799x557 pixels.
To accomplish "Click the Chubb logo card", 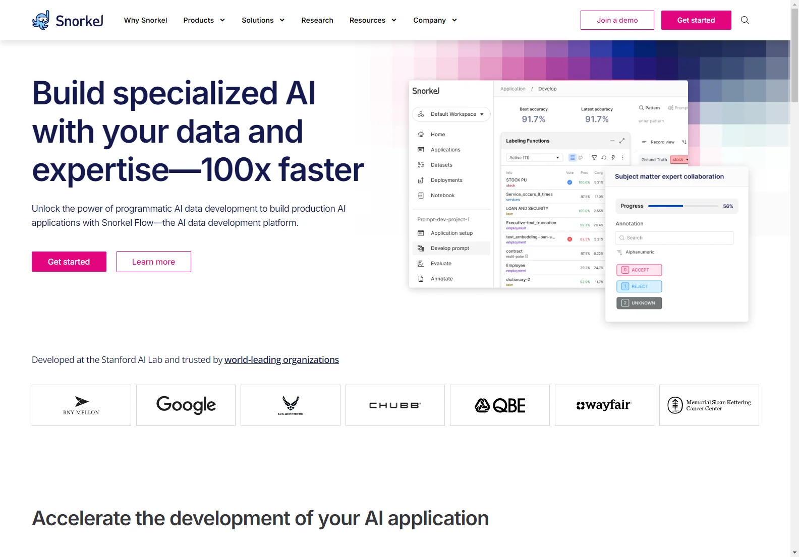I will click(x=395, y=405).
